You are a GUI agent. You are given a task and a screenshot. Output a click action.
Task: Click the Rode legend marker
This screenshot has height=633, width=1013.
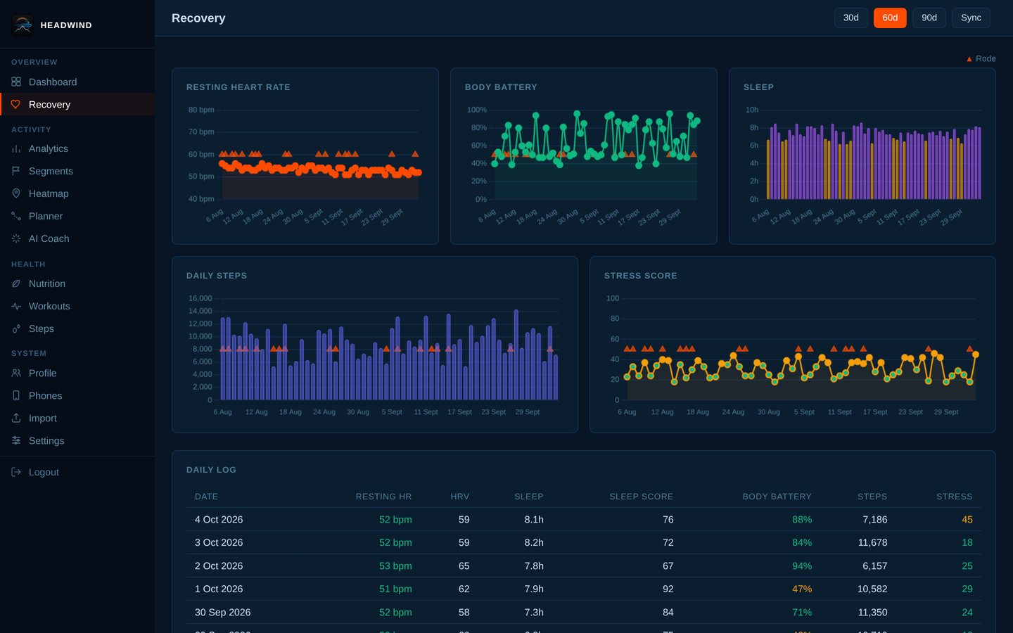[969, 59]
